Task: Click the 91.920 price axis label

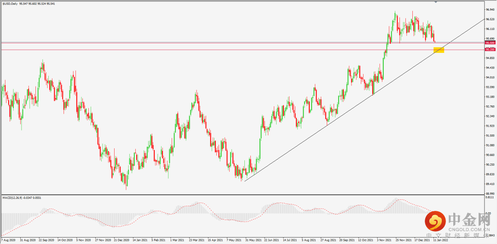Action: click(491, 126)
